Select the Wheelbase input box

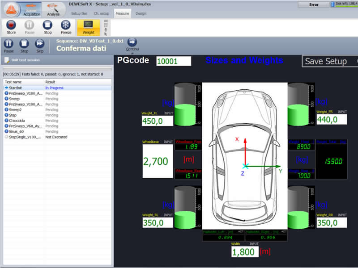coord(158,161)
